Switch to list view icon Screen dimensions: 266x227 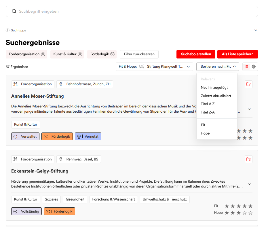[x=246, y=67]
